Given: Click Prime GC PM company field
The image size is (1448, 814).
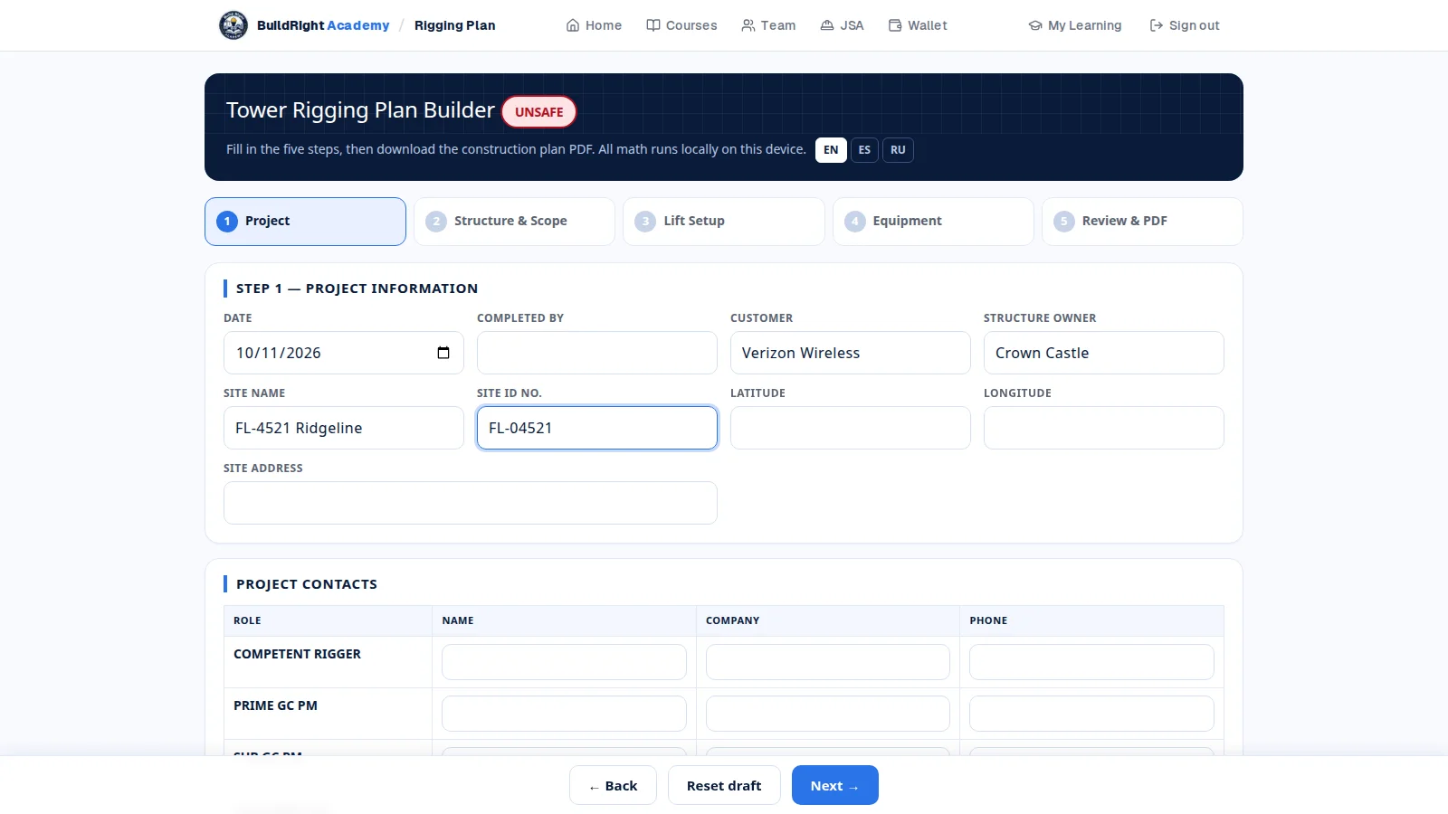Looking at the screenshot, I should [828, 714].
